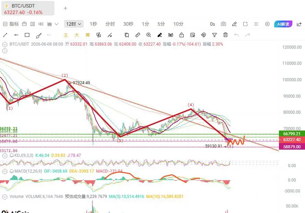Toggle the drawing pencil icon in top bar
The image size is (305, 213).
click(234, 24)
